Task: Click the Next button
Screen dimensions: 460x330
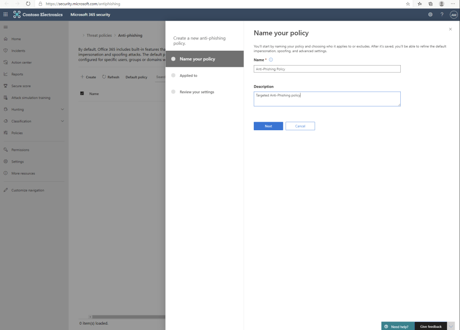Action: (268, 126)
